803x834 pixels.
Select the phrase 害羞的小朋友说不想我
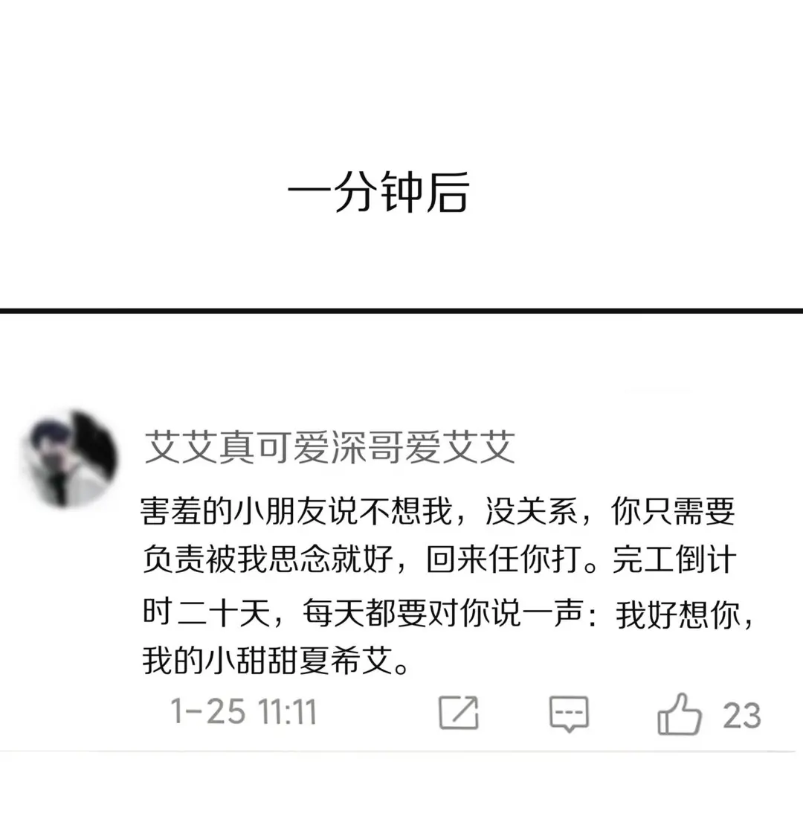(x=297, y=512)
